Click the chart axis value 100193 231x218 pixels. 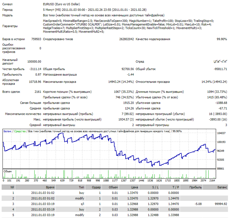[x=221, y=142]
